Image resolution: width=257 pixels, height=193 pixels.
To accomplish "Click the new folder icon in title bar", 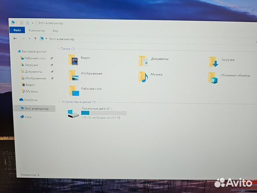I will (x=27, y=23).
